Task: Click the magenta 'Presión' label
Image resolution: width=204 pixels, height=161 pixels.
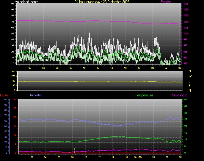Action: point(166,2)
